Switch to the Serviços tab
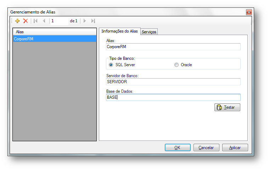 tap(149, 32)
